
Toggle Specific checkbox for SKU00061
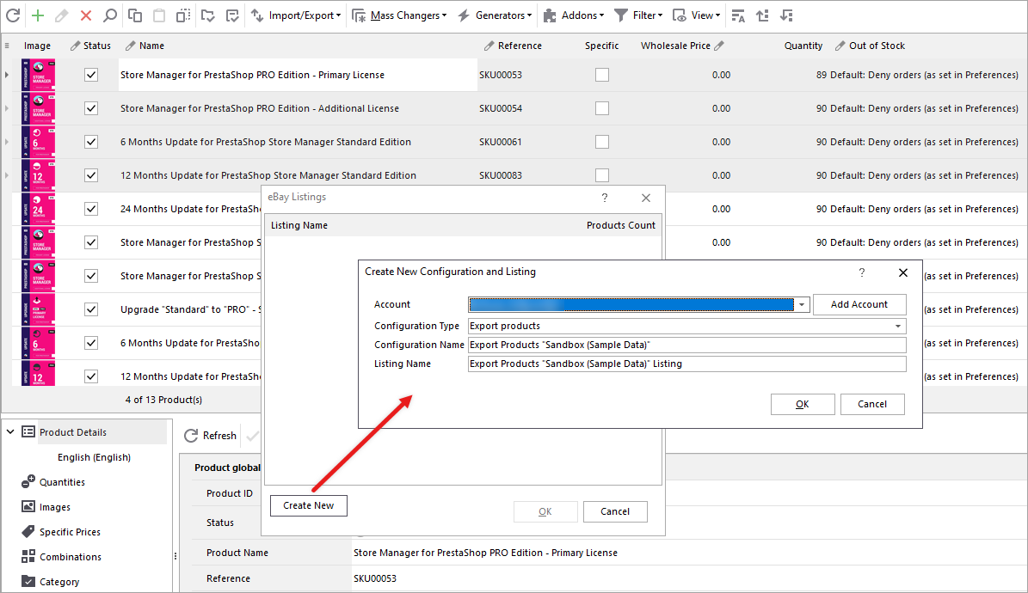602,142
